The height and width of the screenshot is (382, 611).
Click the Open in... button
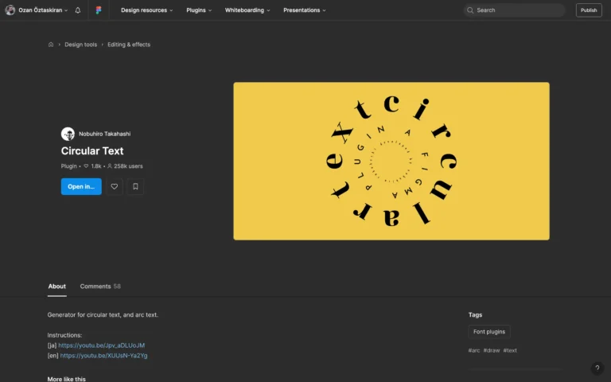[81, 187]
